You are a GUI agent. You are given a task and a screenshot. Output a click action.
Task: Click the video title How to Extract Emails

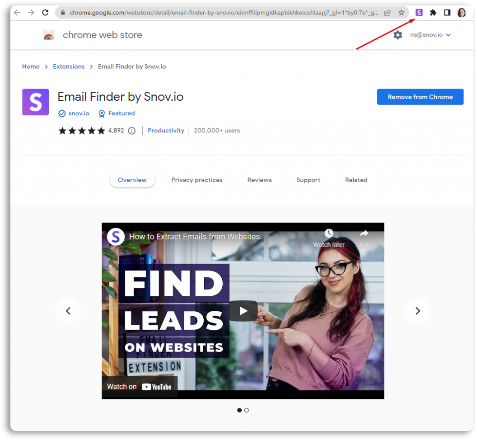click(194, 236)
